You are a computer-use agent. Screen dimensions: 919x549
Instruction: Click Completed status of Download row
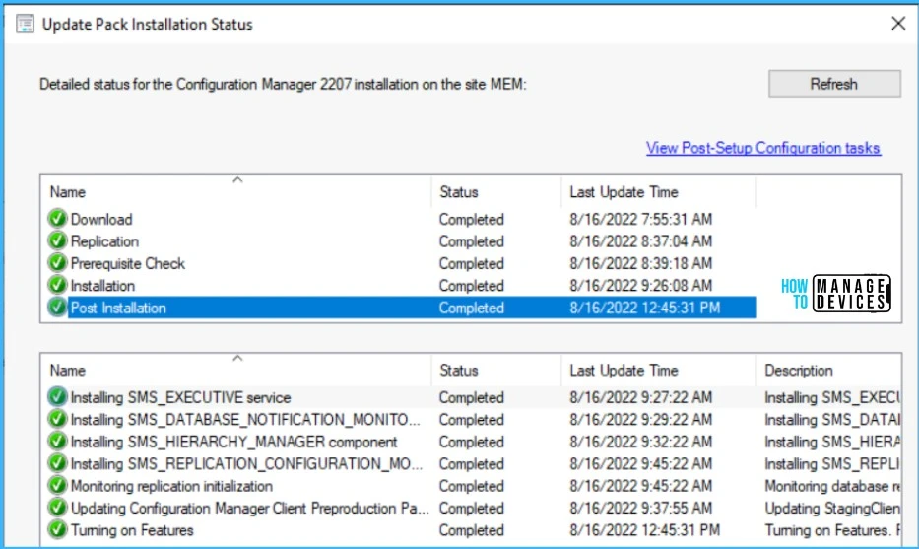click(x=471, y=219)
